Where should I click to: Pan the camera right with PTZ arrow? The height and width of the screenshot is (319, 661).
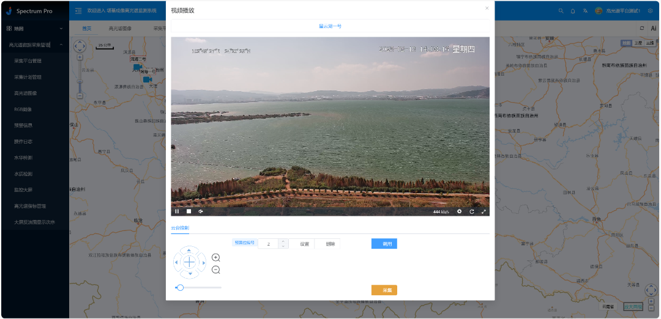pos(203,263)
